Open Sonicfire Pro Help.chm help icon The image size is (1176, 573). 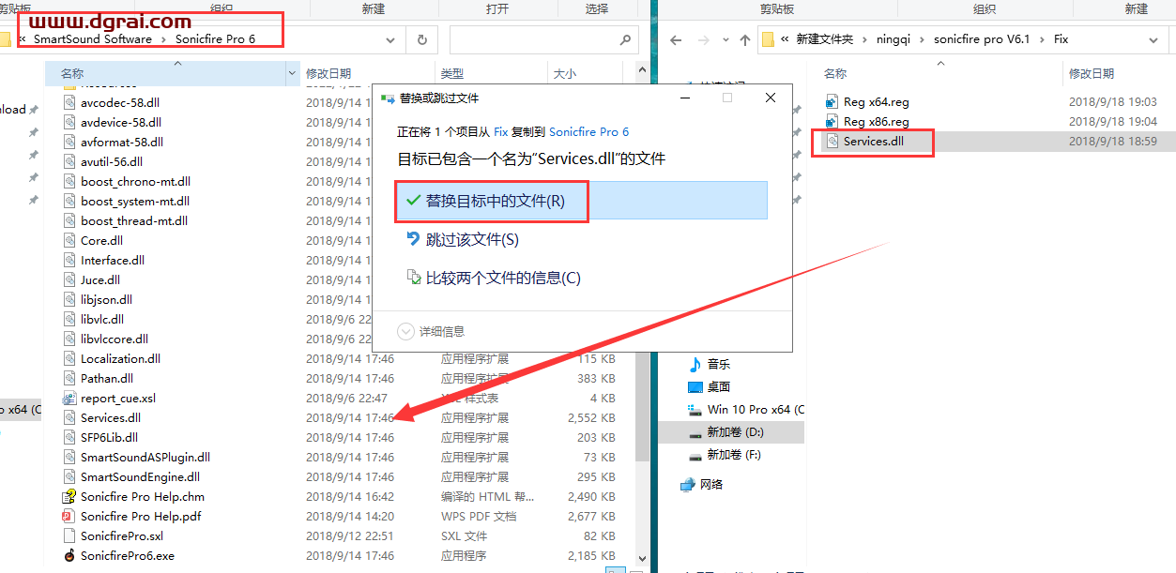coord(68,496)
